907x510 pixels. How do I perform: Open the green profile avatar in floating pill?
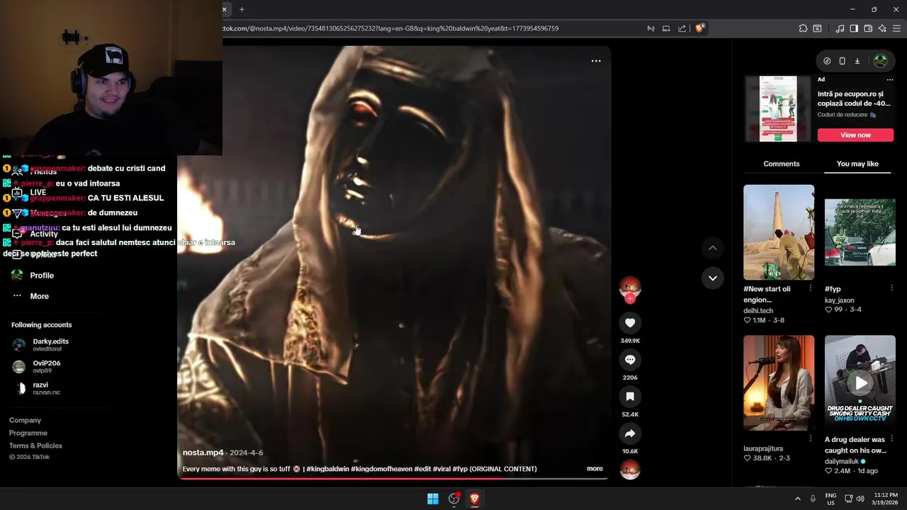coord(881,61)
